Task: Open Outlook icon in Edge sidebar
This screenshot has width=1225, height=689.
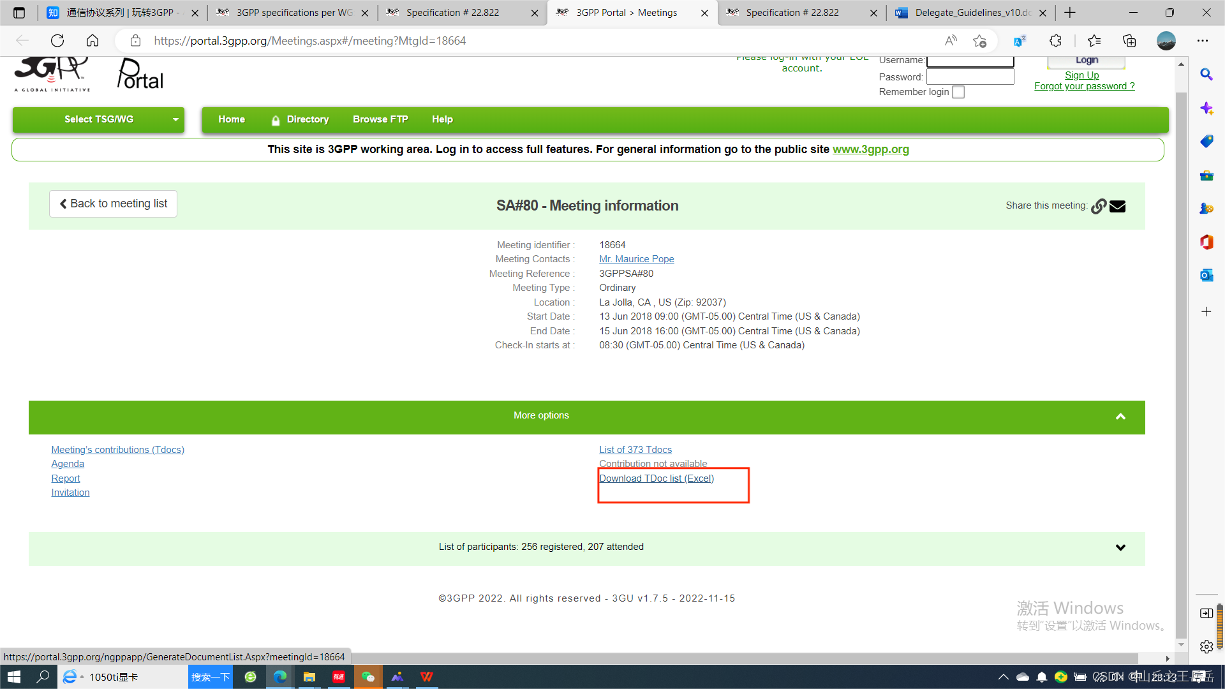Action: pos(1206,275)
